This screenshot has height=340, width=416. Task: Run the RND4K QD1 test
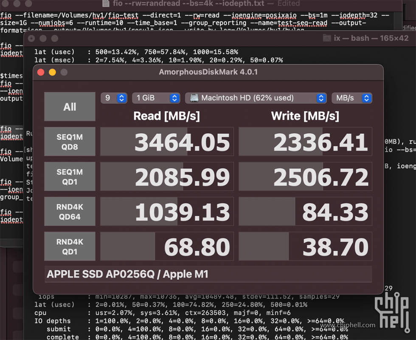point(70,246)
